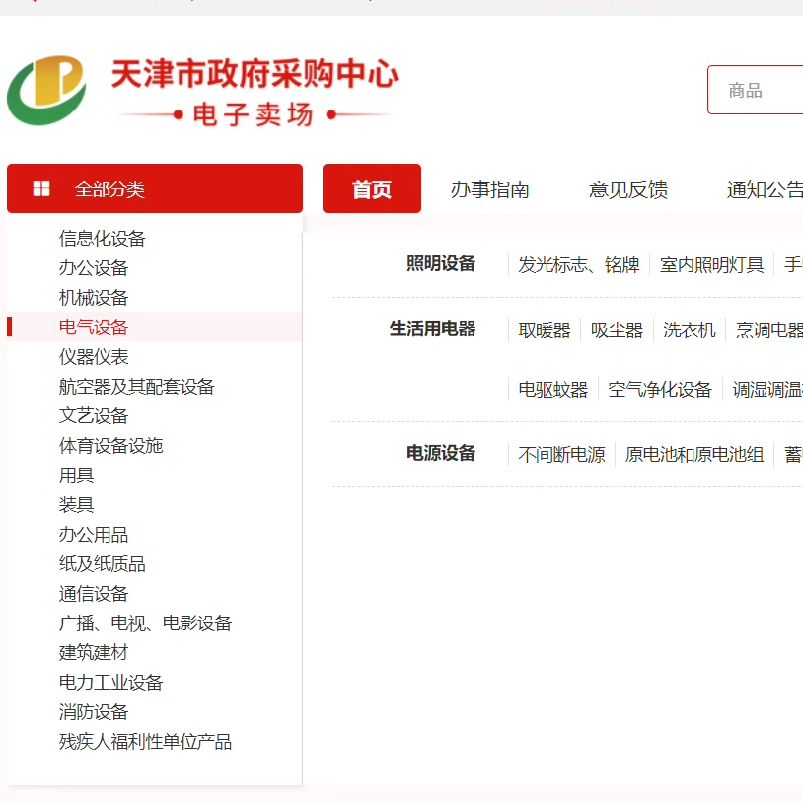Select the 办公设备 category
803x803 pixels.
click(x=94, y=268)
